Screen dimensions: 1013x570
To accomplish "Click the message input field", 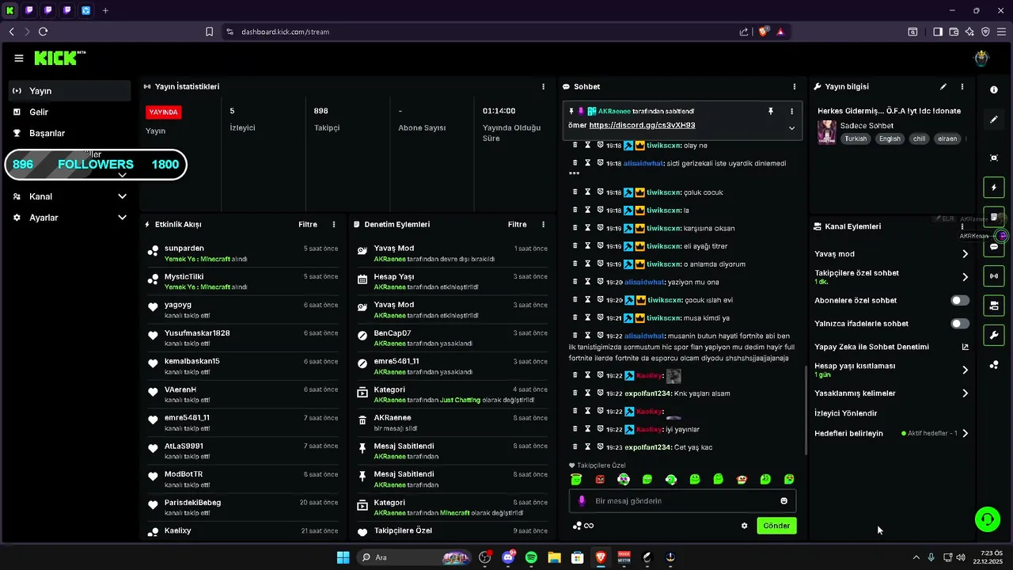I will [x=681, y=501].
